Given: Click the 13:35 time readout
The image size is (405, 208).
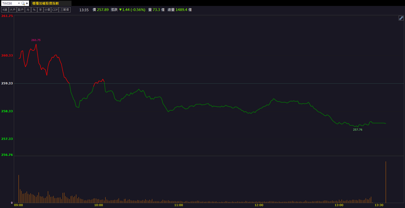Looking at the screenshot, I should click(84, 10).
